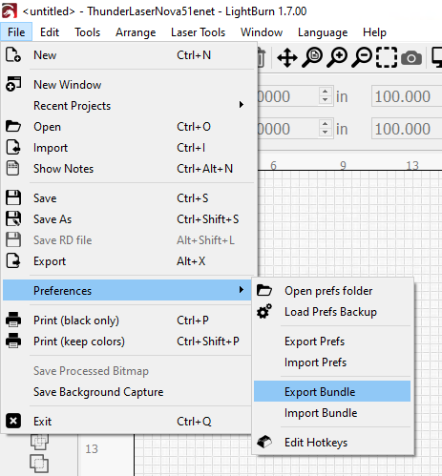The height and width of the screenshot is (476, 442).
Task: Open the Arrange menu
Action: 136,32
